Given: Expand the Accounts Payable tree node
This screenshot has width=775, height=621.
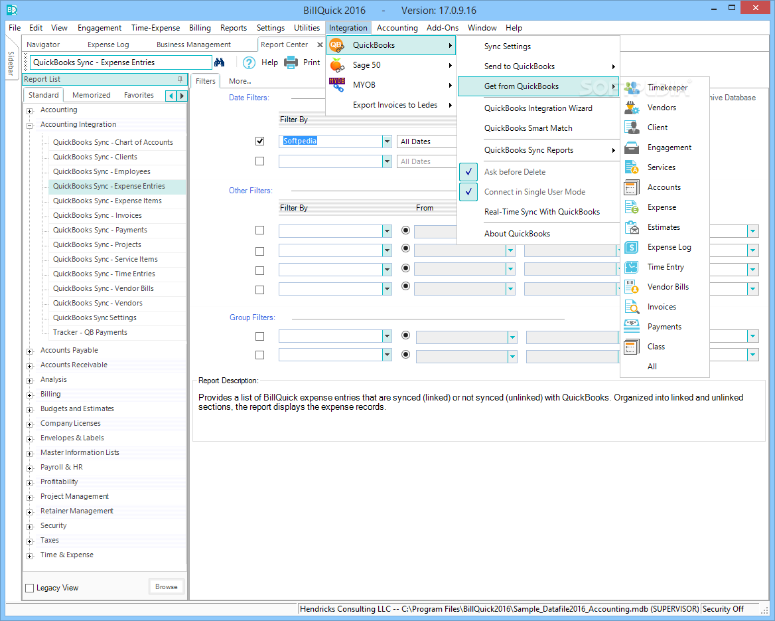Looking at the screenshot, I should point(30,351).
